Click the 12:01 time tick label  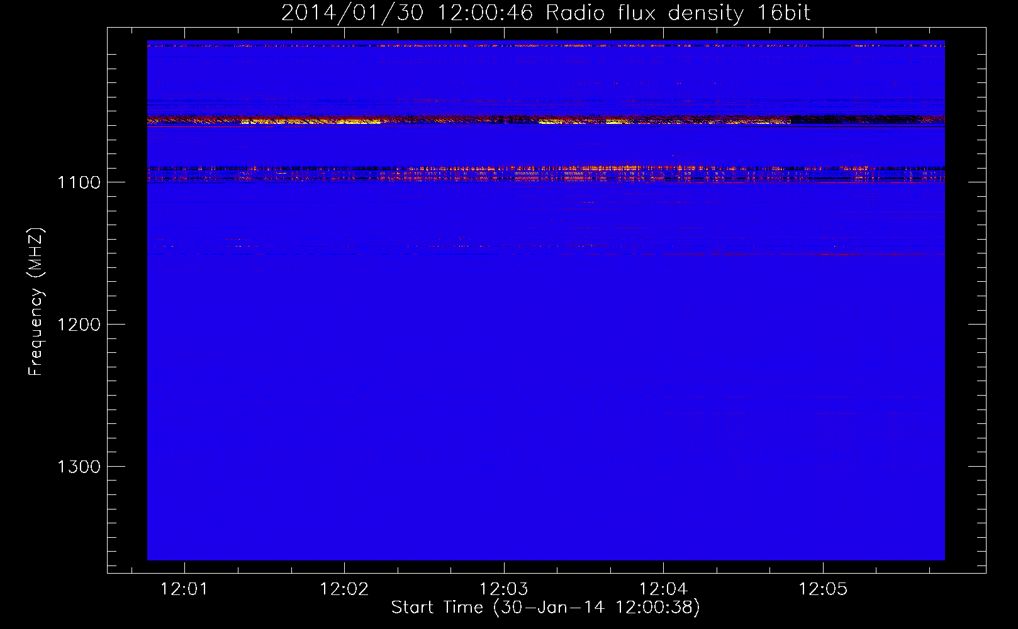point(184,589)
